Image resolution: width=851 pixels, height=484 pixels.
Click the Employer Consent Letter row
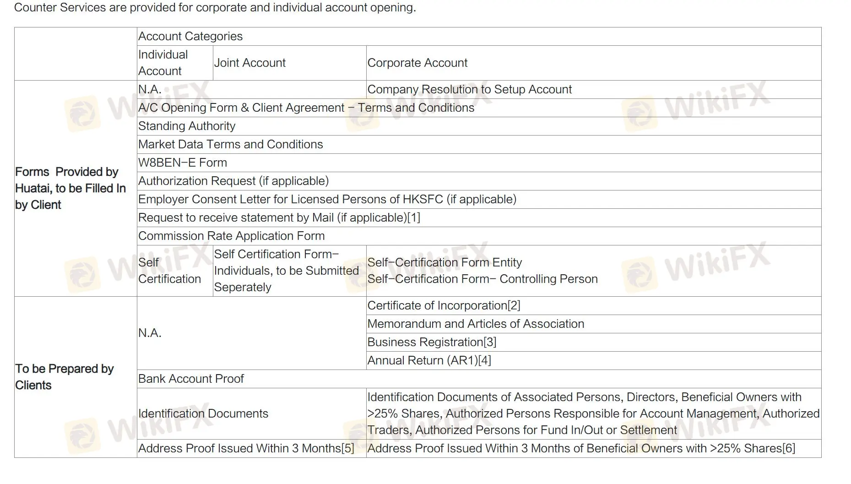point(327,200)
